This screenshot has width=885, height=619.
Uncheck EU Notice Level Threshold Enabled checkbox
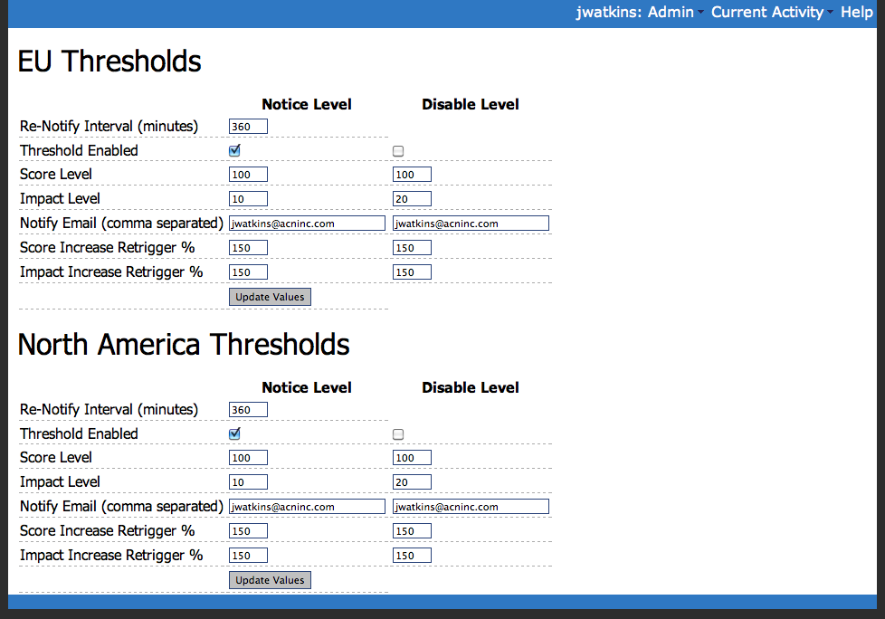[235, 151]
